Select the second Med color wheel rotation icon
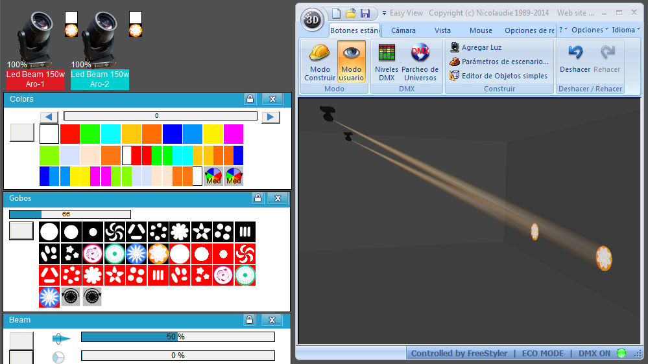The height and width of the screenshot is (364, 648). click(234, 176)
